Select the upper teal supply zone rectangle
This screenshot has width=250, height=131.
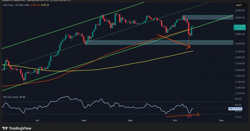point(208,17)
